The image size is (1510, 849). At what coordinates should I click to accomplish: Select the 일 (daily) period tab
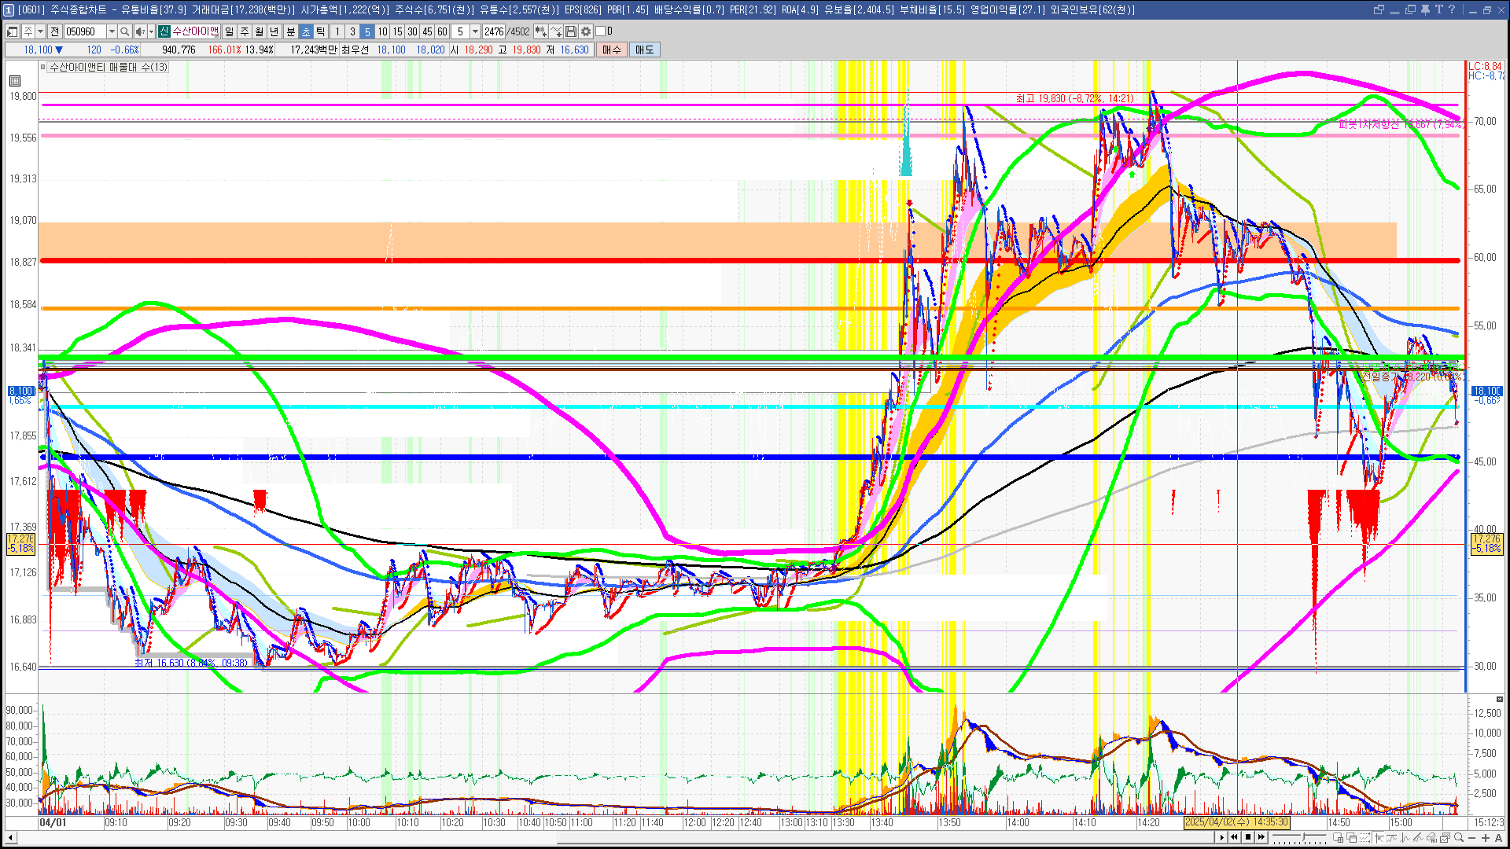click(x=229, y=31)
